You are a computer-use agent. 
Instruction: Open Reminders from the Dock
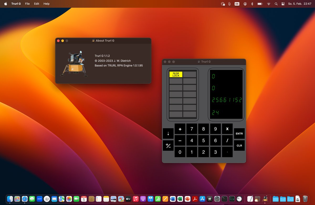click(99, 199)
